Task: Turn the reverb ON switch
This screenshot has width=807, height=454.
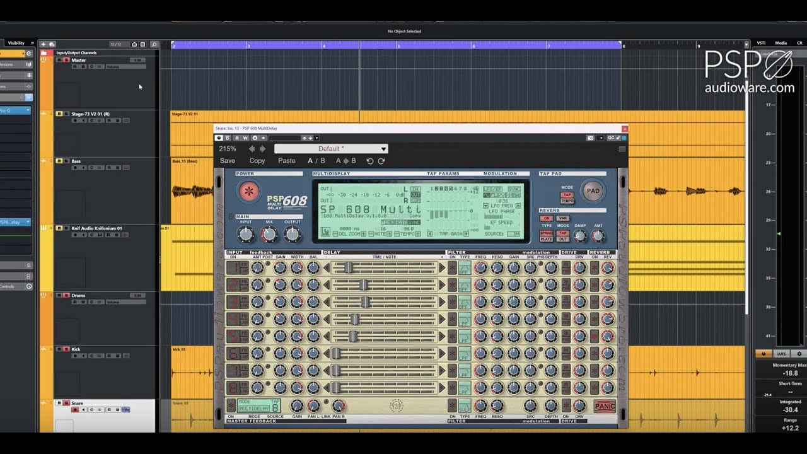Action: 545,218
